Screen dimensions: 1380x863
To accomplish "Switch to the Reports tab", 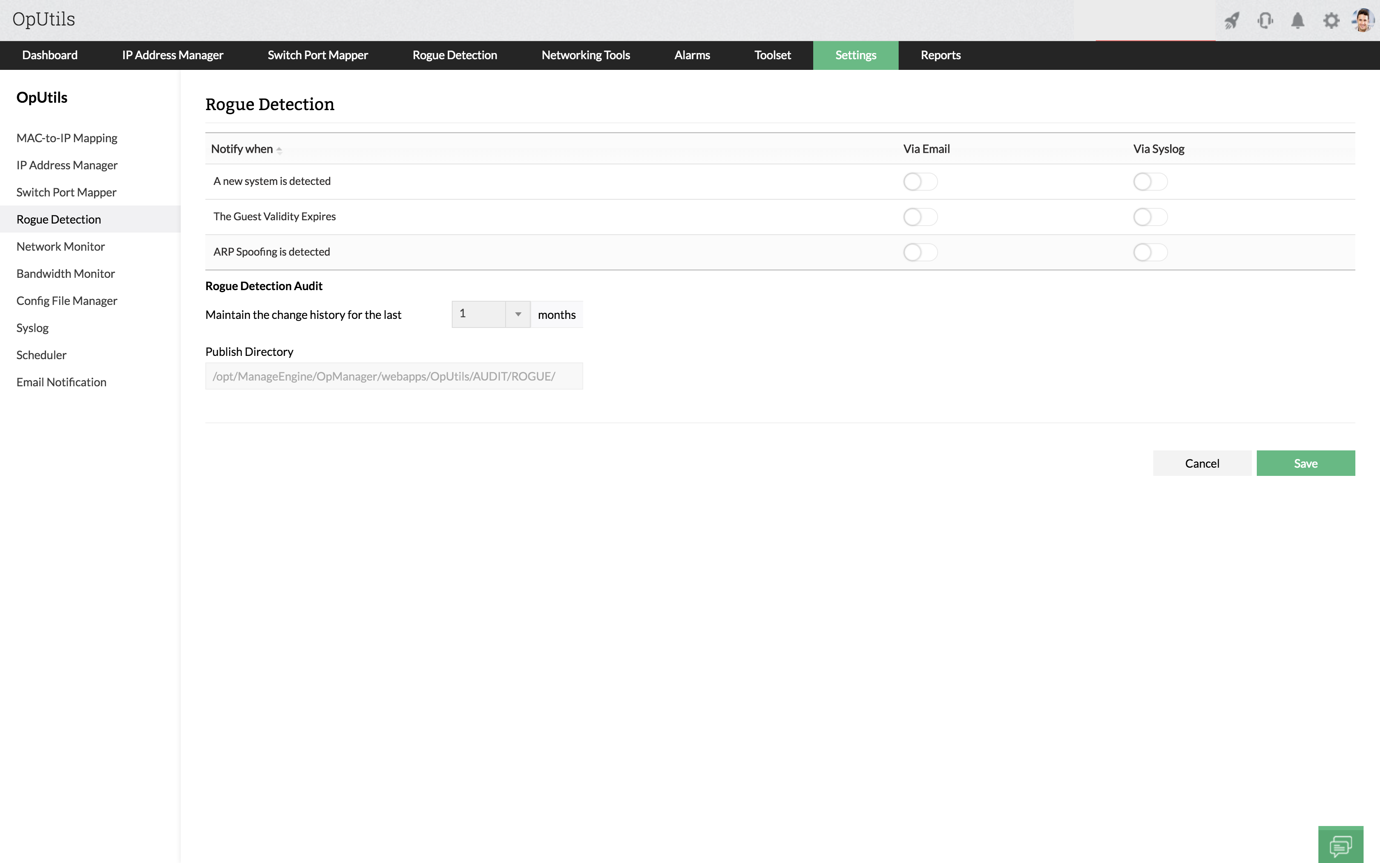I will pos(941,55).
